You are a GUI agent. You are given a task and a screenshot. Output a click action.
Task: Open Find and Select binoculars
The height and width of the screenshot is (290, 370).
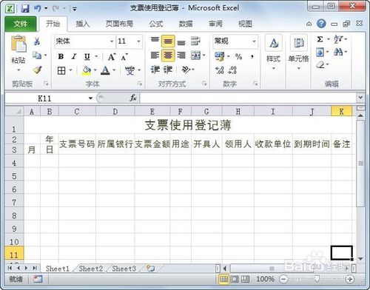(338, 52)
